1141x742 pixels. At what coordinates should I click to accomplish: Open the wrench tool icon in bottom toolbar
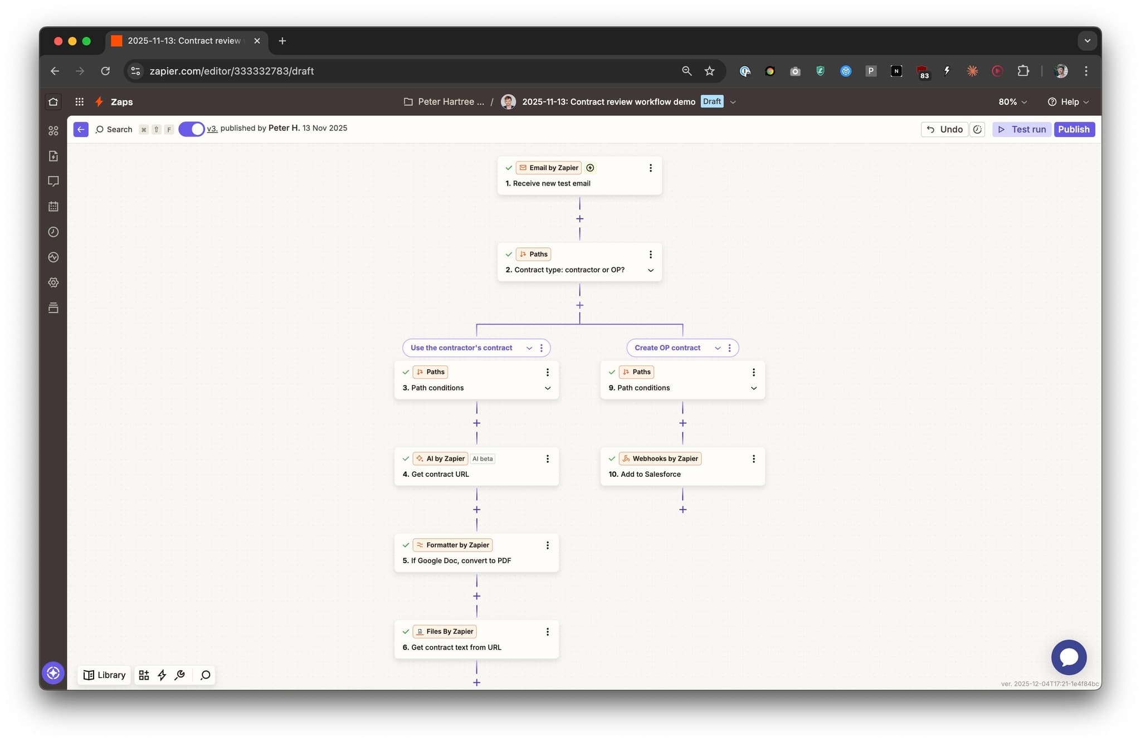tap(180, 675)
